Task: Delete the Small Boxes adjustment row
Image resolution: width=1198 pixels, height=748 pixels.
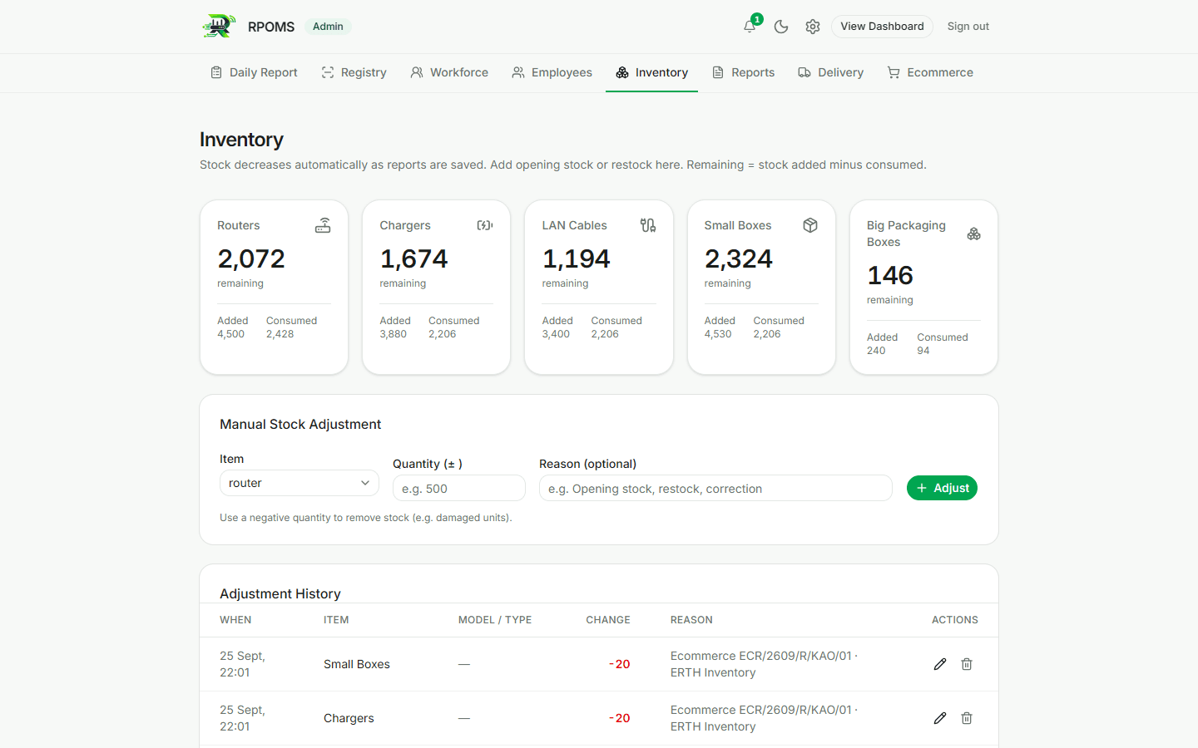Action: tap(967, 664)
